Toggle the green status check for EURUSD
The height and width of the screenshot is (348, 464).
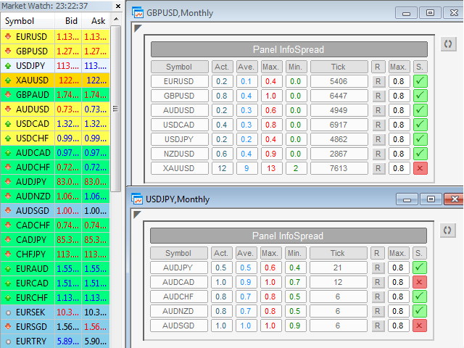420,81
